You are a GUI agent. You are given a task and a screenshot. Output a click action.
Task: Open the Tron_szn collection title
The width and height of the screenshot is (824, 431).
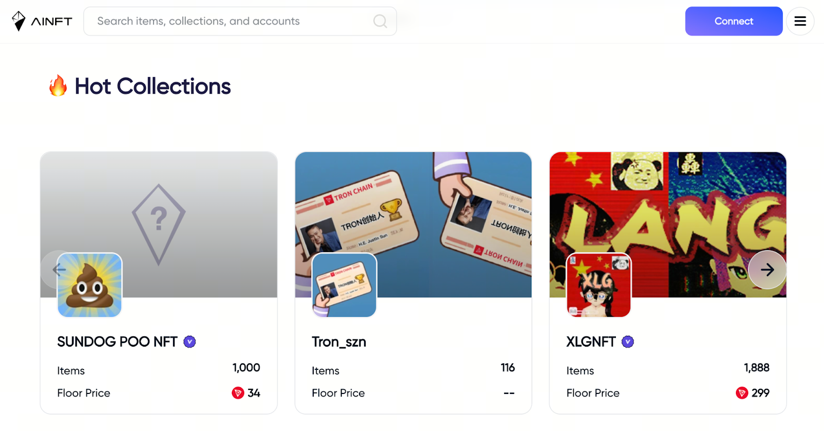(x=339, y=342)
